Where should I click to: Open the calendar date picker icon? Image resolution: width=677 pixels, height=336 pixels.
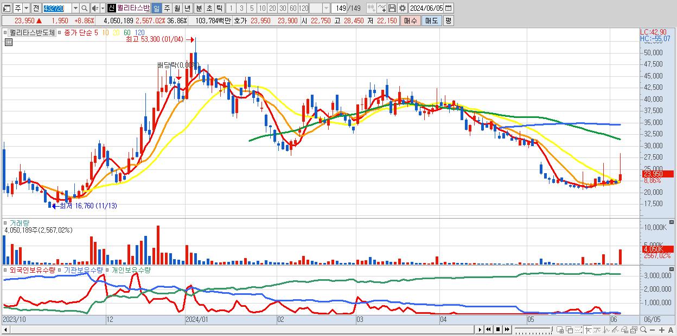(x=448, y=8)
